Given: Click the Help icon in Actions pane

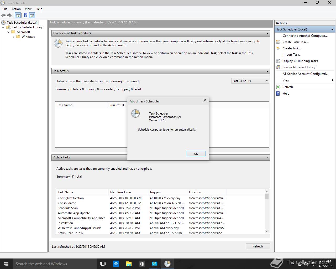Looking at the screenshot, I should pos(278,94).
